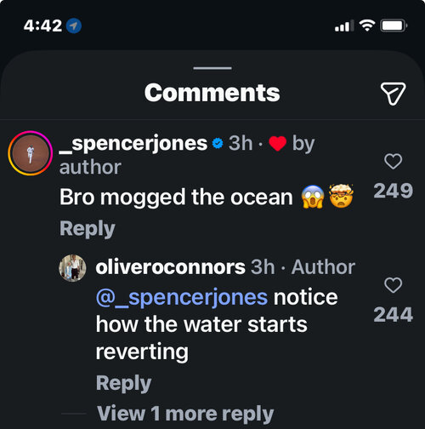Image resolution: width=425 pixels, height=429 pixels.
Task: Open the oliveroconnors profile picture
Action: tap(72, 268)
